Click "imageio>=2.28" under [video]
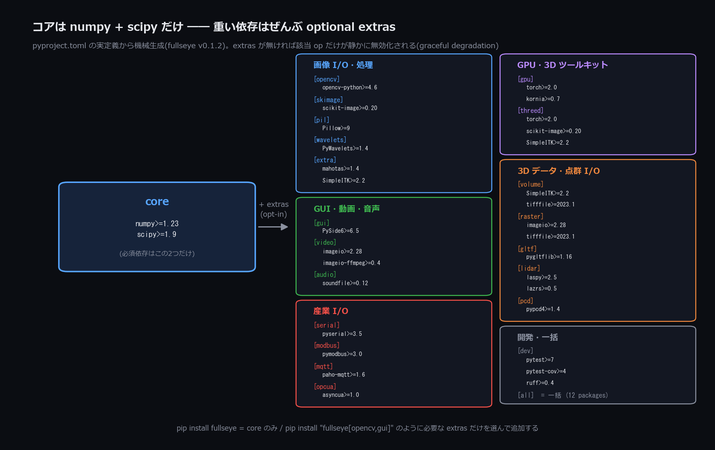 (342, 251)
